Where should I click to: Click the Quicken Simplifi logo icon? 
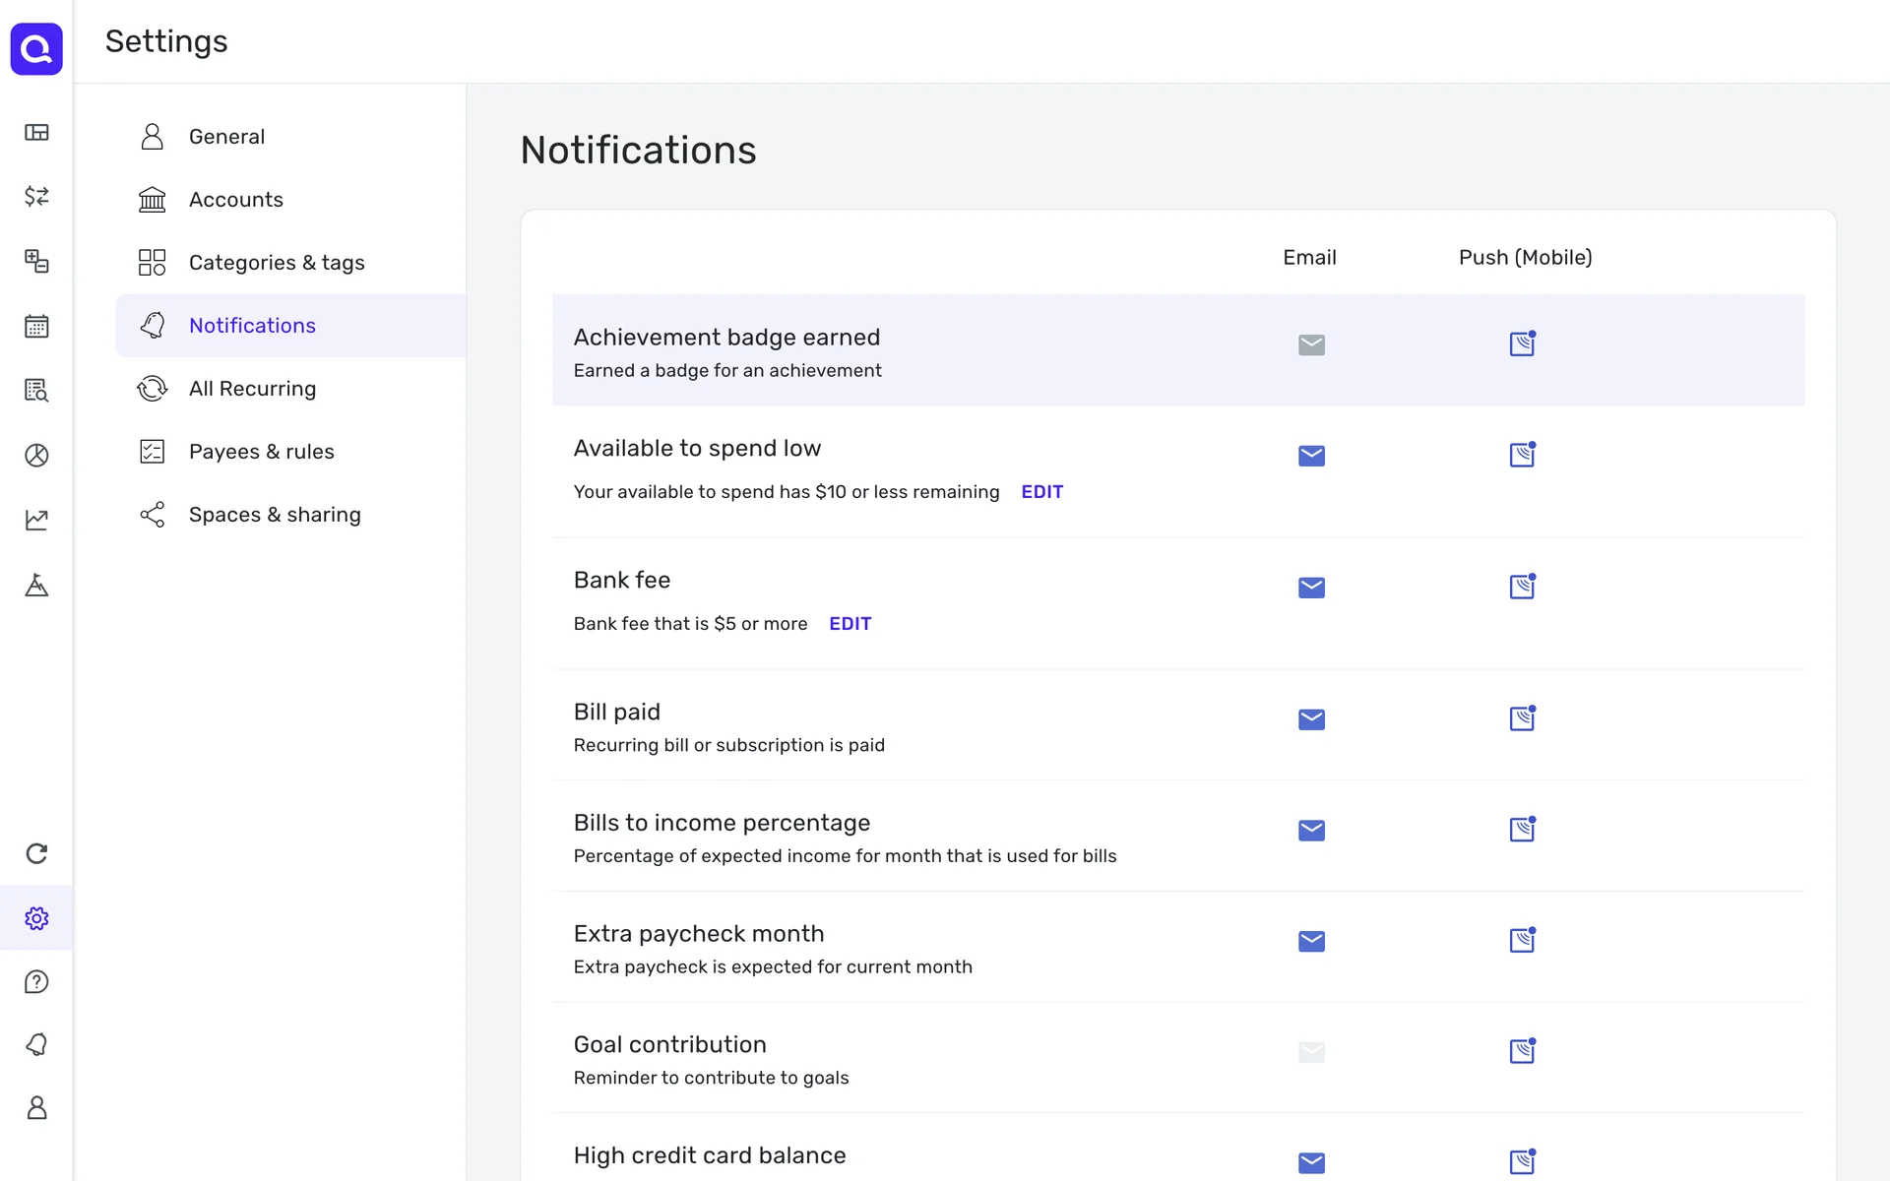pyautogui.click(x=36, y=48)
